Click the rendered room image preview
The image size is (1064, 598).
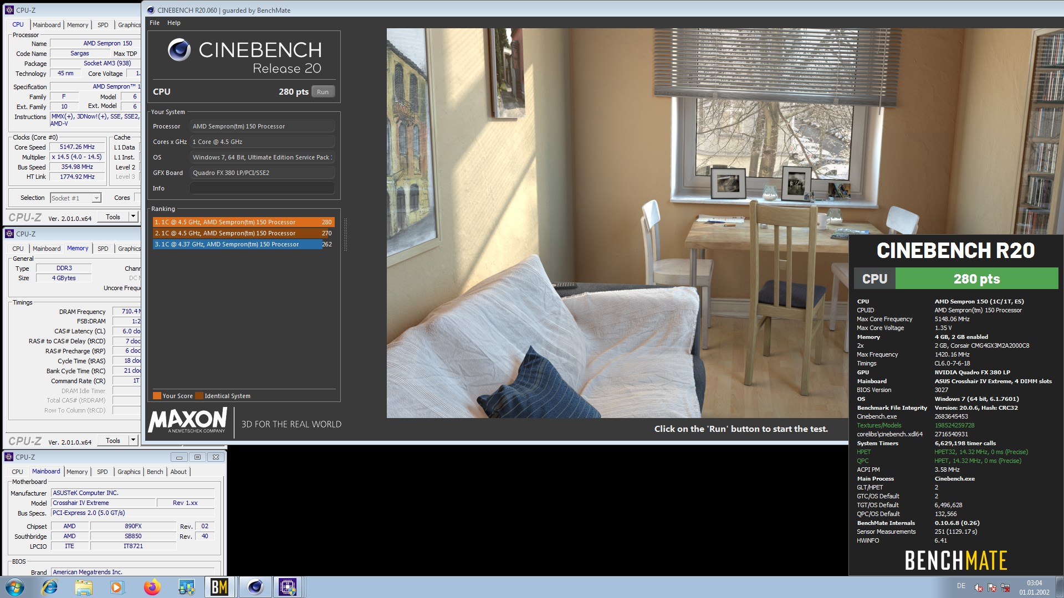[x=617, y=223]
